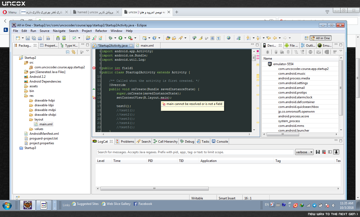The width and height of the screenshot is (360, 217).
Task: Click the Java EE IDE taskbar icon
Action: pyautogui.click(x=28, y=205)
